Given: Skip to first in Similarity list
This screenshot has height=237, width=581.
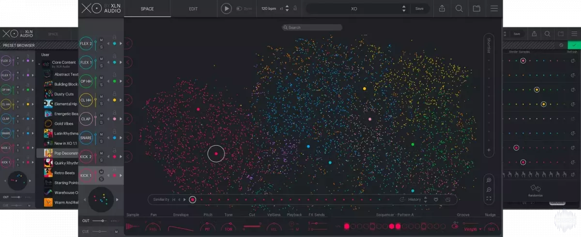Looking at the screenshot, I should tap(174, 199).
